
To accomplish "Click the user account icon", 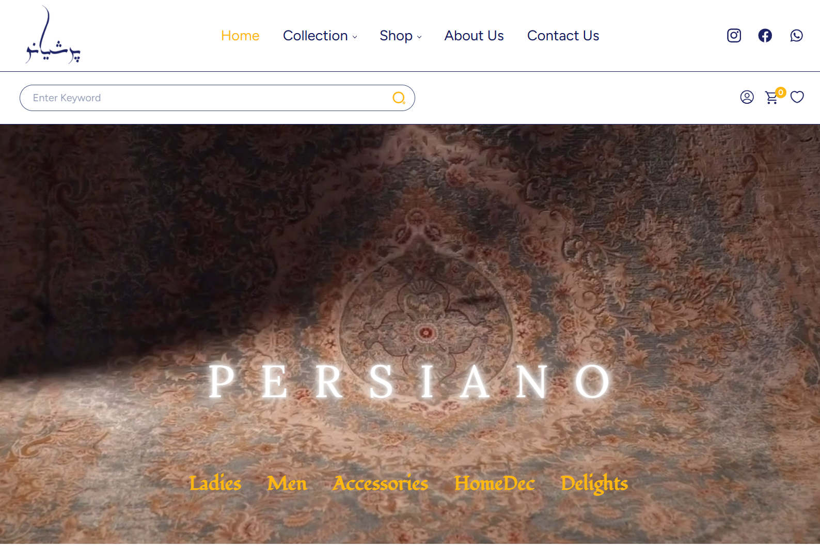I will pos(747,97).
